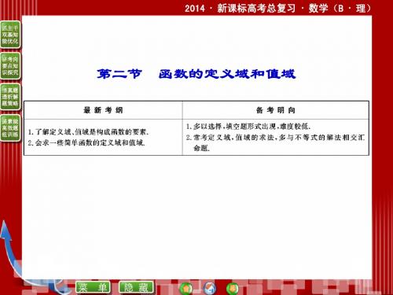Select the 备考明向 table header

tap(276, 110)
